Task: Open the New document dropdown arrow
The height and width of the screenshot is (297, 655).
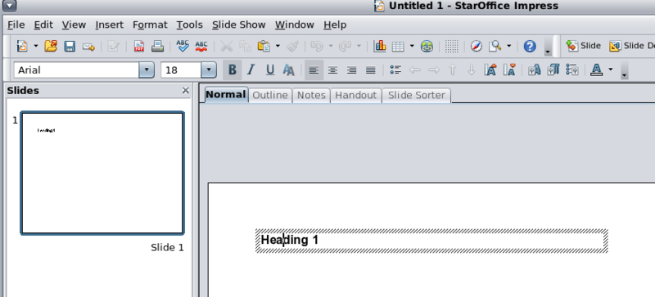Action: [x=35, y=46]
